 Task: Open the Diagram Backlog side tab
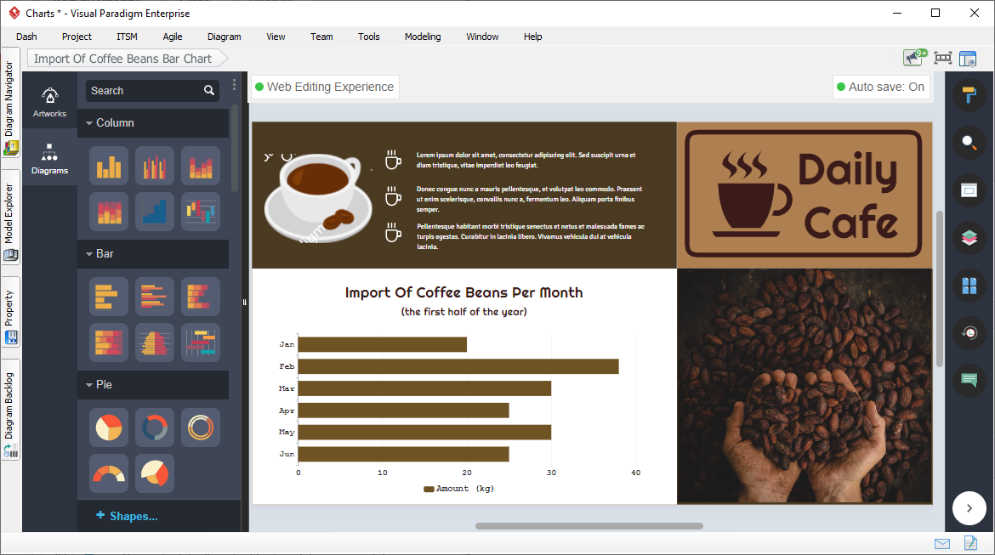[10, 411]
